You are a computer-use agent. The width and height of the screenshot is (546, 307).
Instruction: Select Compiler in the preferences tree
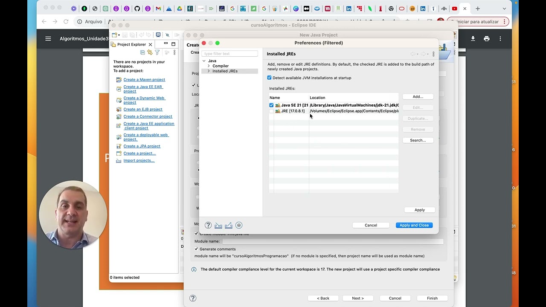(221, 66)
